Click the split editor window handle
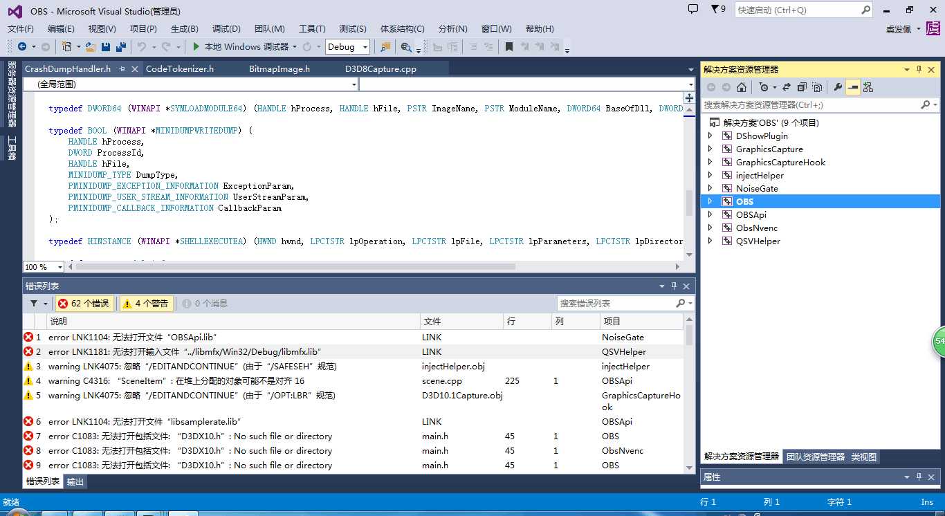The width and height of the screenshot is (945, 516). [x=690, y=98]
